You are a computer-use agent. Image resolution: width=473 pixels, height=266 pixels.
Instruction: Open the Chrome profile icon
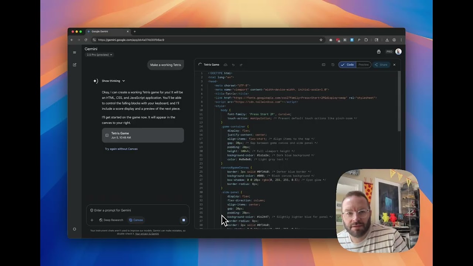[394, 40]
